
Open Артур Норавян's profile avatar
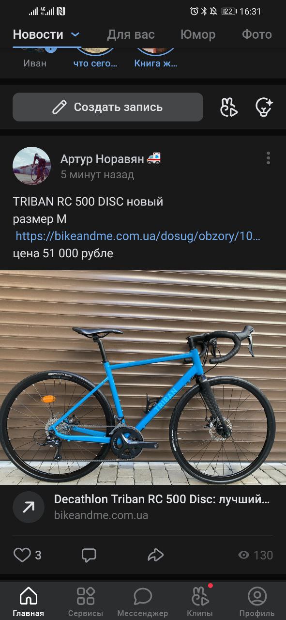coord(31,166)
